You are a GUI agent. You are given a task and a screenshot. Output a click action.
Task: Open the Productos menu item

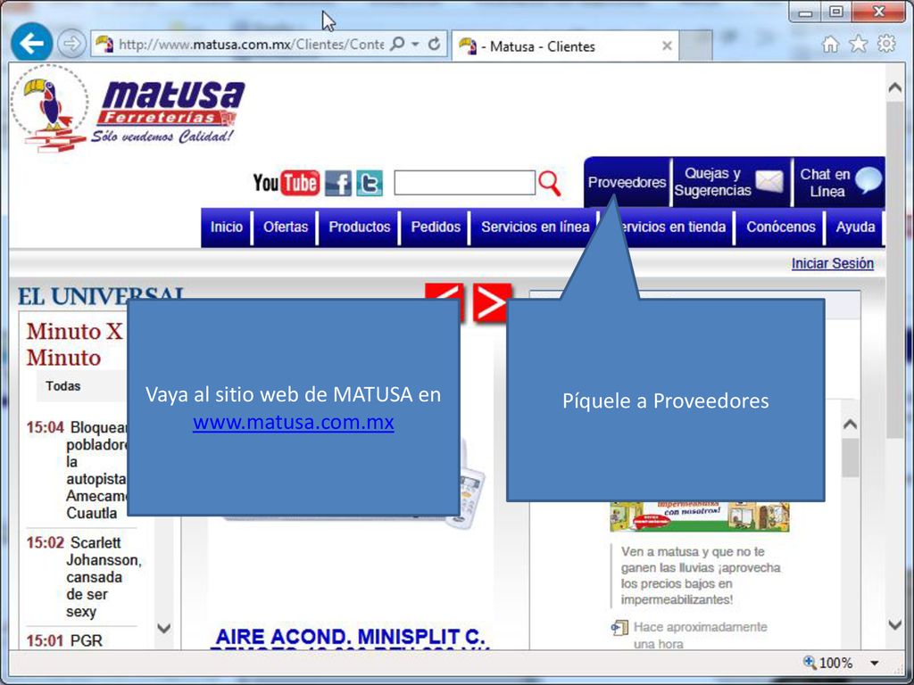coord(359,227)
